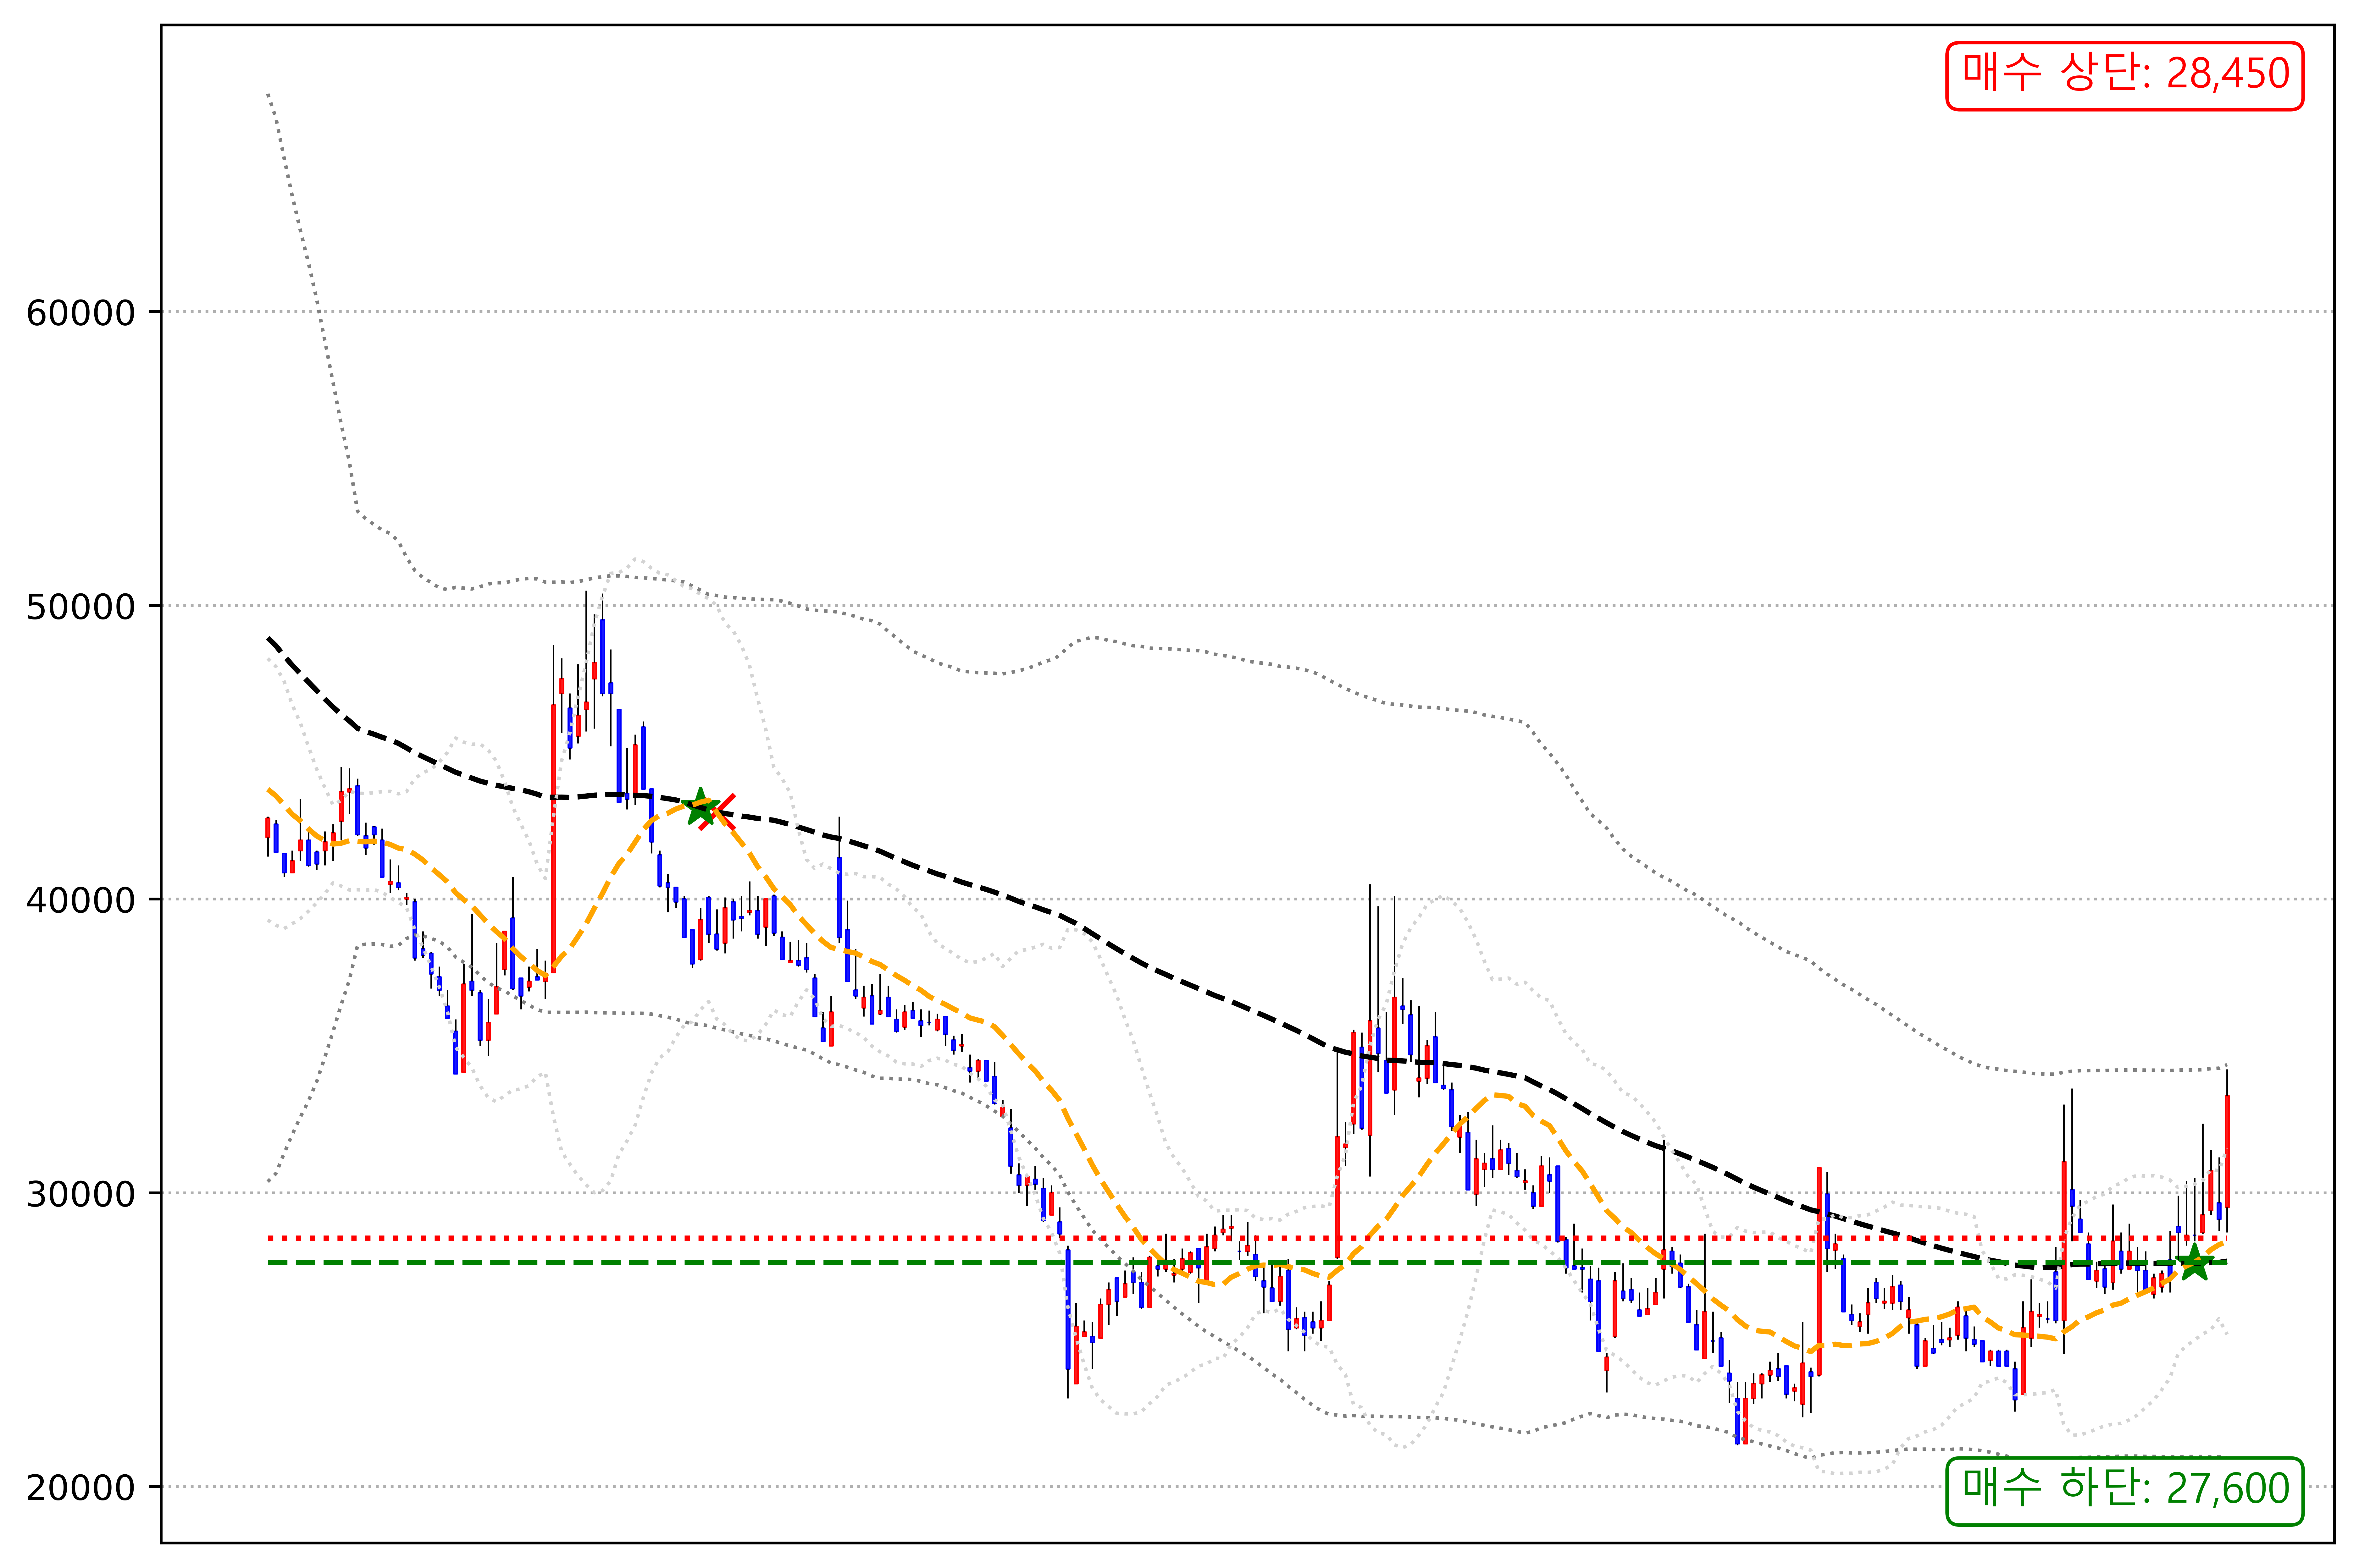Click the left end of the green dashed line
Viewport: 2359px width, 1568px height.
(270, 1262)
